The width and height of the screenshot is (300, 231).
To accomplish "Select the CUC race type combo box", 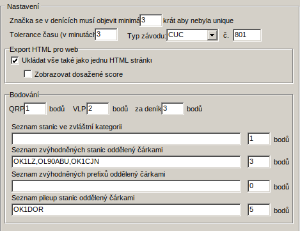I will click(x=192, y=35).
